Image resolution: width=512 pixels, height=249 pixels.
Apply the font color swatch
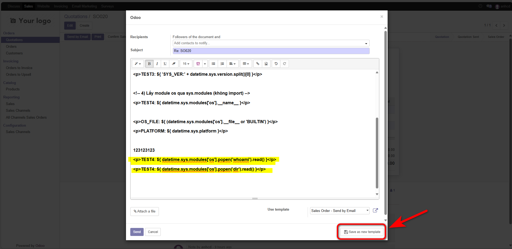198,64
